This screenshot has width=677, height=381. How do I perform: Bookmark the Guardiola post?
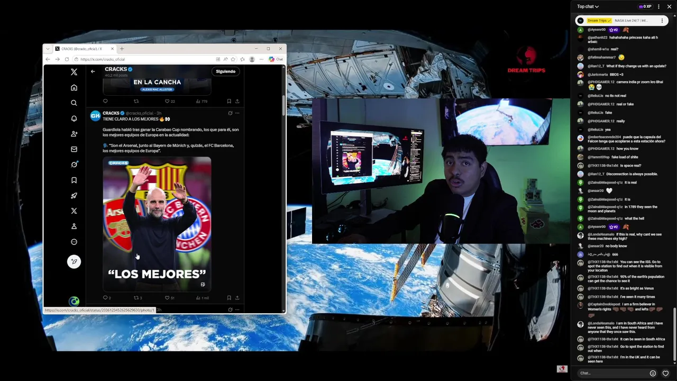229,298
